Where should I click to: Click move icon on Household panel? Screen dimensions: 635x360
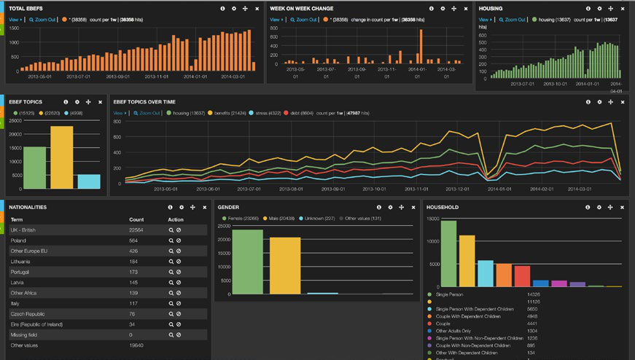click(610, 208)
